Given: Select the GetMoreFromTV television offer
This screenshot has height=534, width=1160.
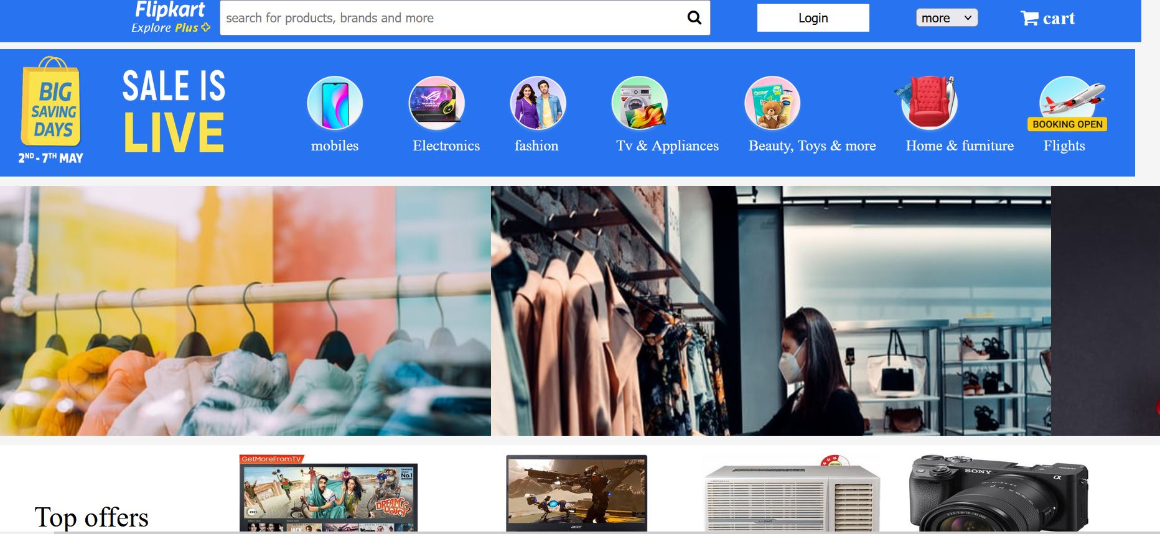Looking at the screenshot, I should 329,493.
